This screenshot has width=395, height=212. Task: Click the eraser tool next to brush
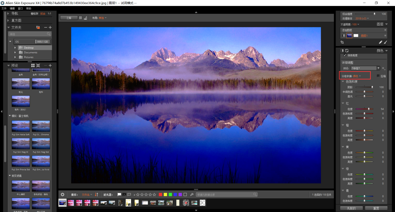pos(380,42)
